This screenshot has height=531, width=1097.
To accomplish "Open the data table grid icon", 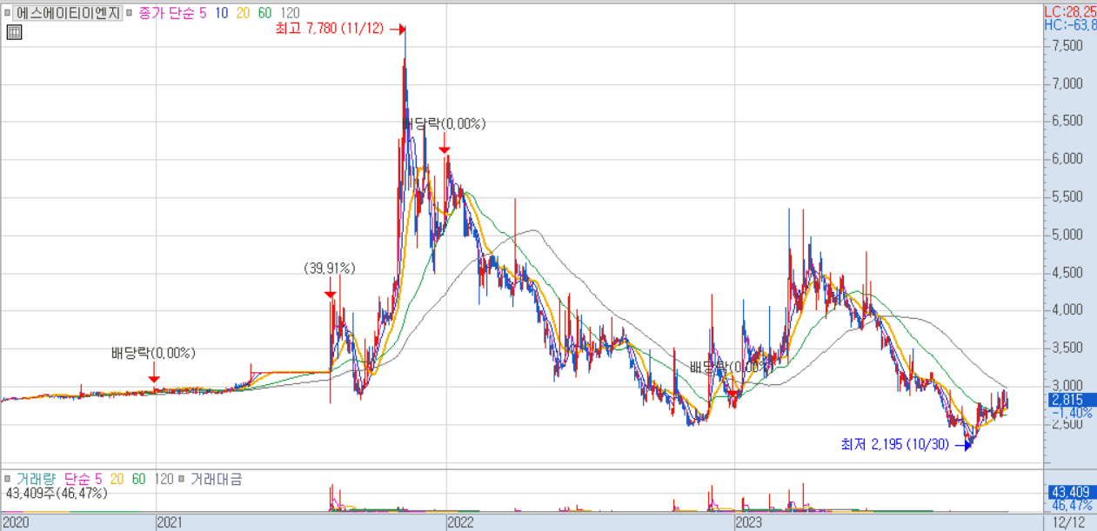I will (x=14, y=33).
